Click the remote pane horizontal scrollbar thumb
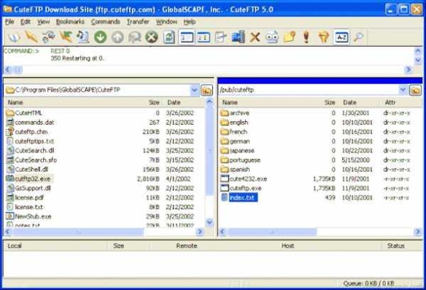Image resolution: width=426 pixels, height=290 pixels. (272, 232)
